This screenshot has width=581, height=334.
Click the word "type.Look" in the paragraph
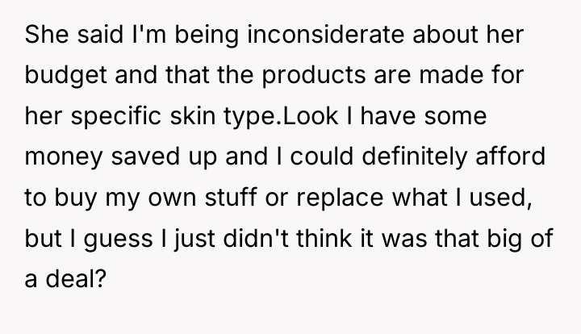[281, 117]
